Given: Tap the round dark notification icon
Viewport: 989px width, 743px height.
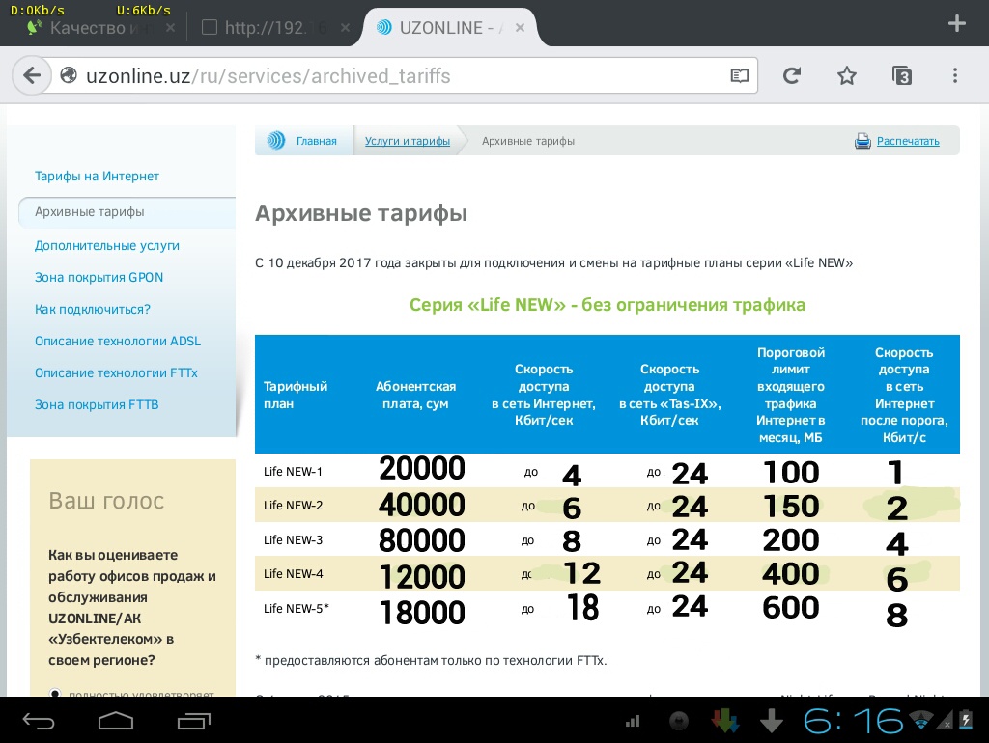Looking at the screenshot, I should tap(679, 721).
